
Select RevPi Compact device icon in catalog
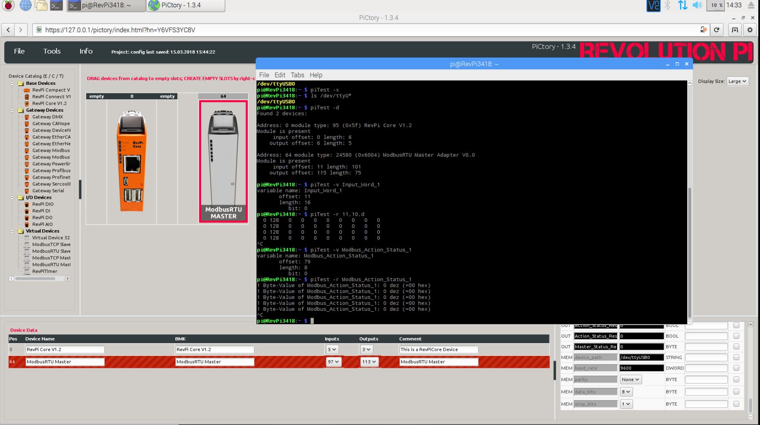tap(27, 90)
